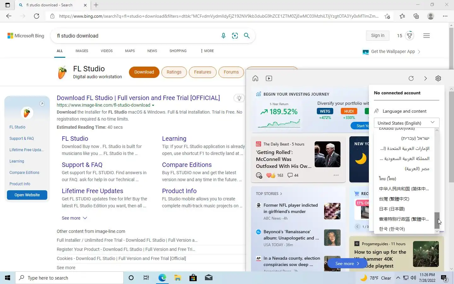Click the microphone voice search icon
The height and width of the screenshot is (284, 454).
[223, 36]
